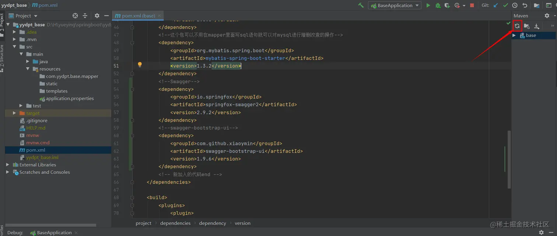Show Git history clock icon
This screenshot has height=236, width=557.
(515, 6)
